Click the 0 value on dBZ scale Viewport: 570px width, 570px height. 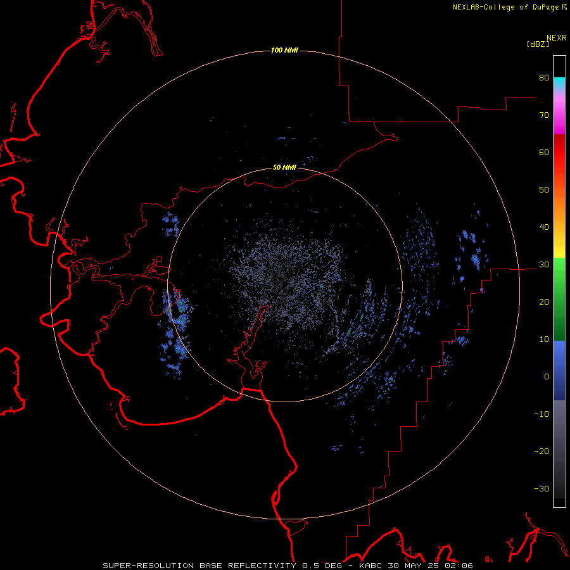547,377
